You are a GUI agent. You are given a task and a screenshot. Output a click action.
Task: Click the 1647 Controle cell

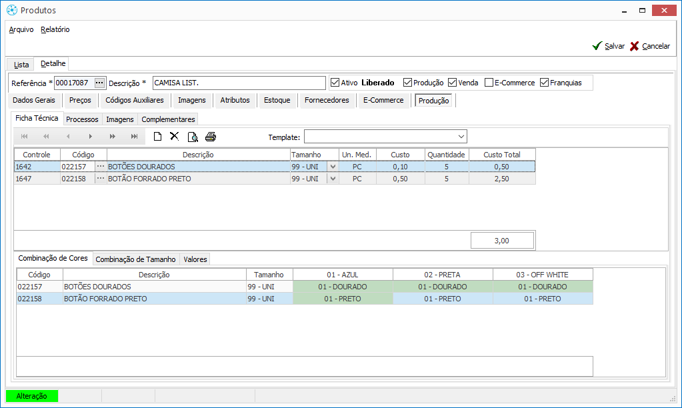click(x=37, y=179)
